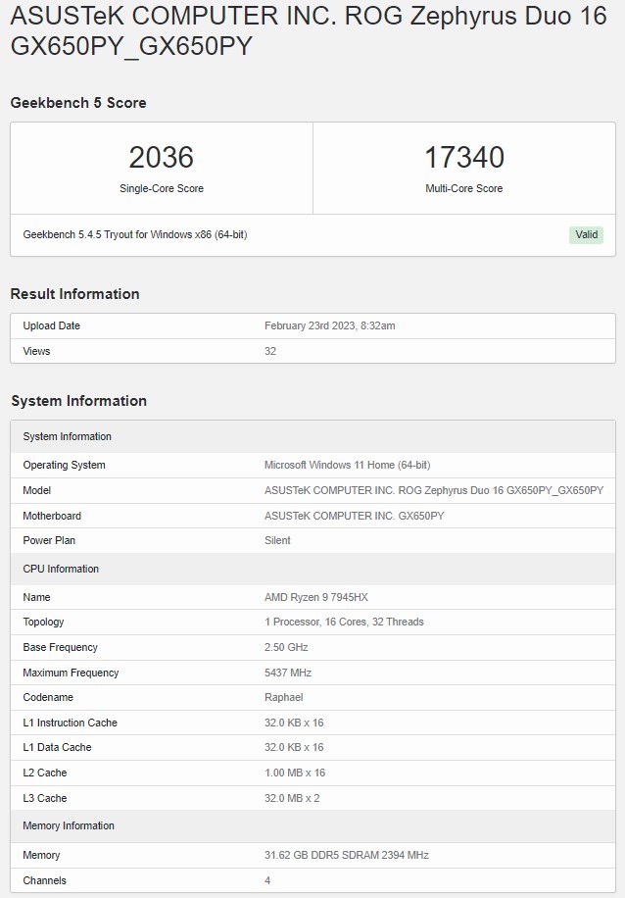Viewport: 625px width, 898px height.
Task: Select the L1 Instruction Cache 32.0 KB x 16 value
Action: point(294,723)
